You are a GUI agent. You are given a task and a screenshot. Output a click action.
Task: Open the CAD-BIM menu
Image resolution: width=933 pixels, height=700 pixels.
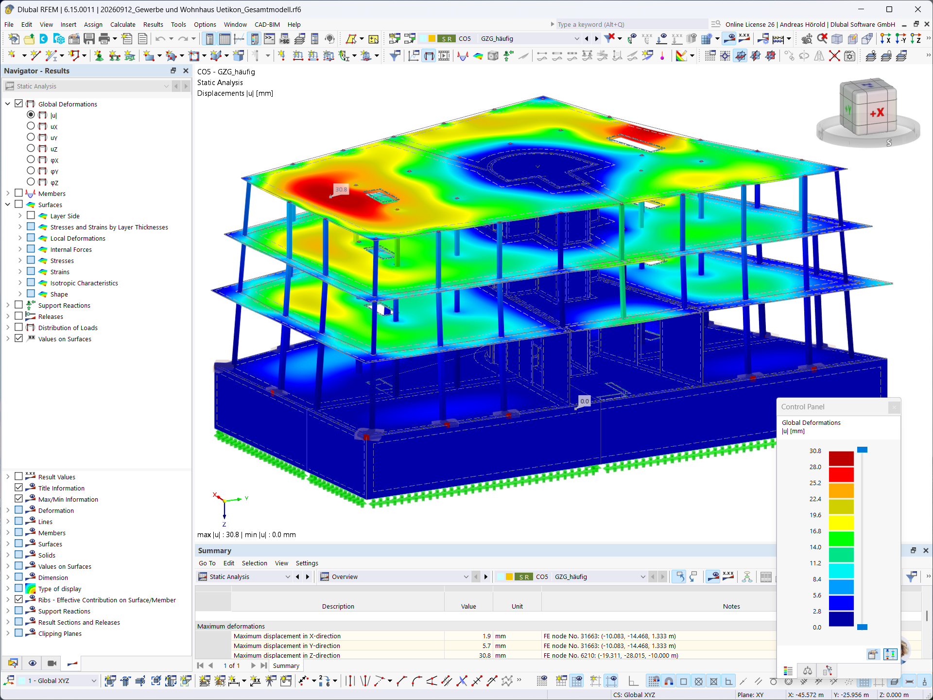point(267,24)
